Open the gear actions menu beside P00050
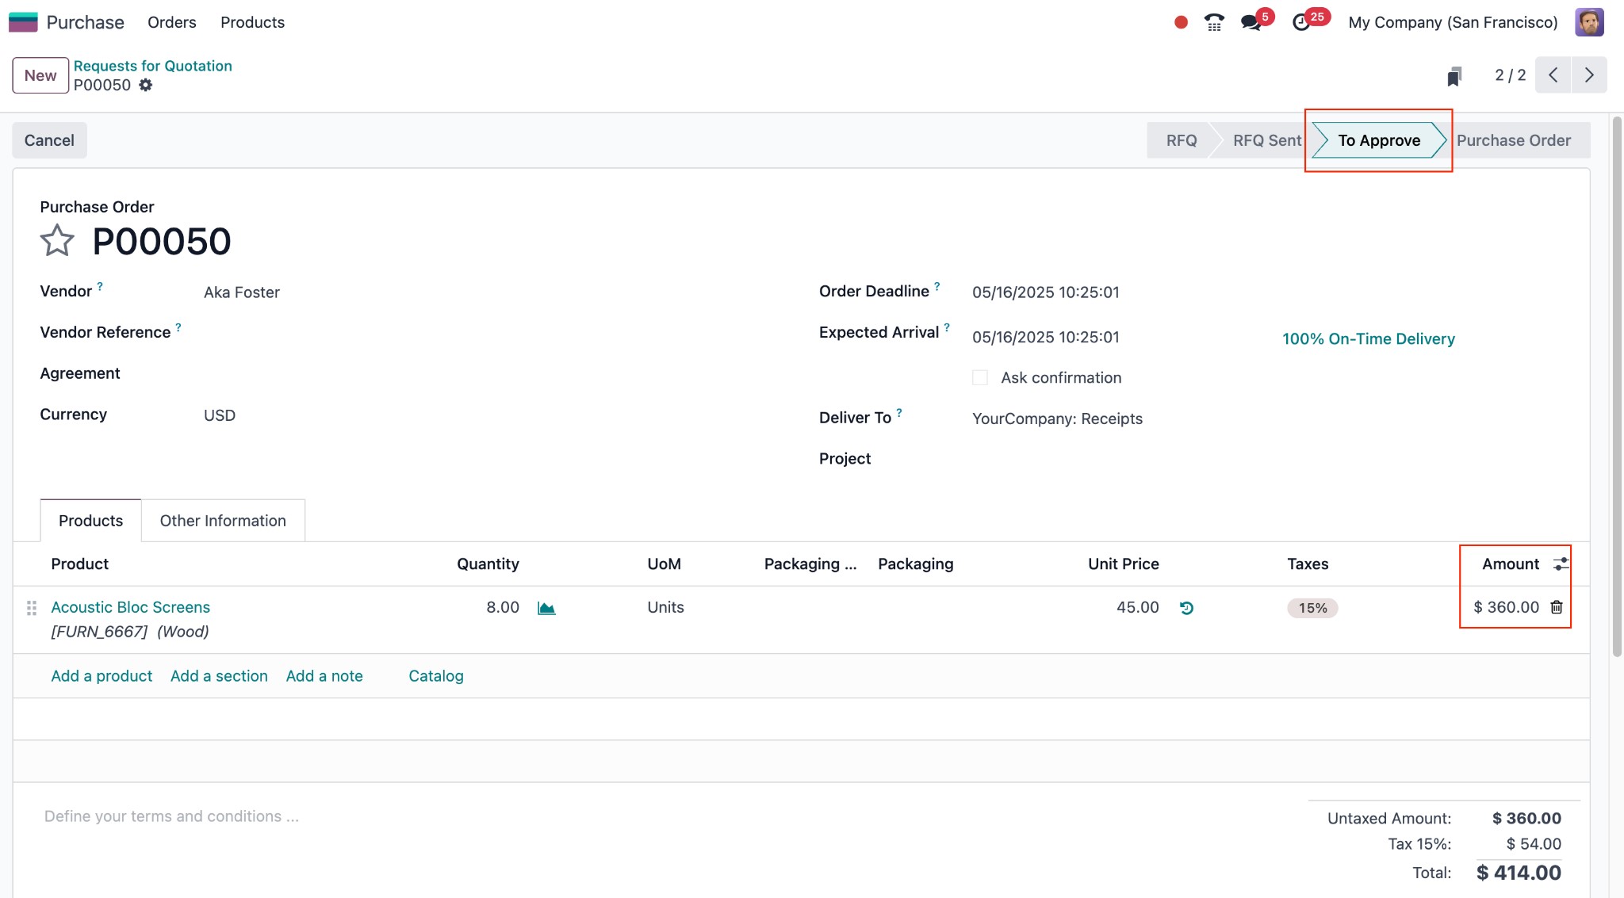Viewport: 1624px width, 898px height. pyautogui.click(x=146, y=85)
